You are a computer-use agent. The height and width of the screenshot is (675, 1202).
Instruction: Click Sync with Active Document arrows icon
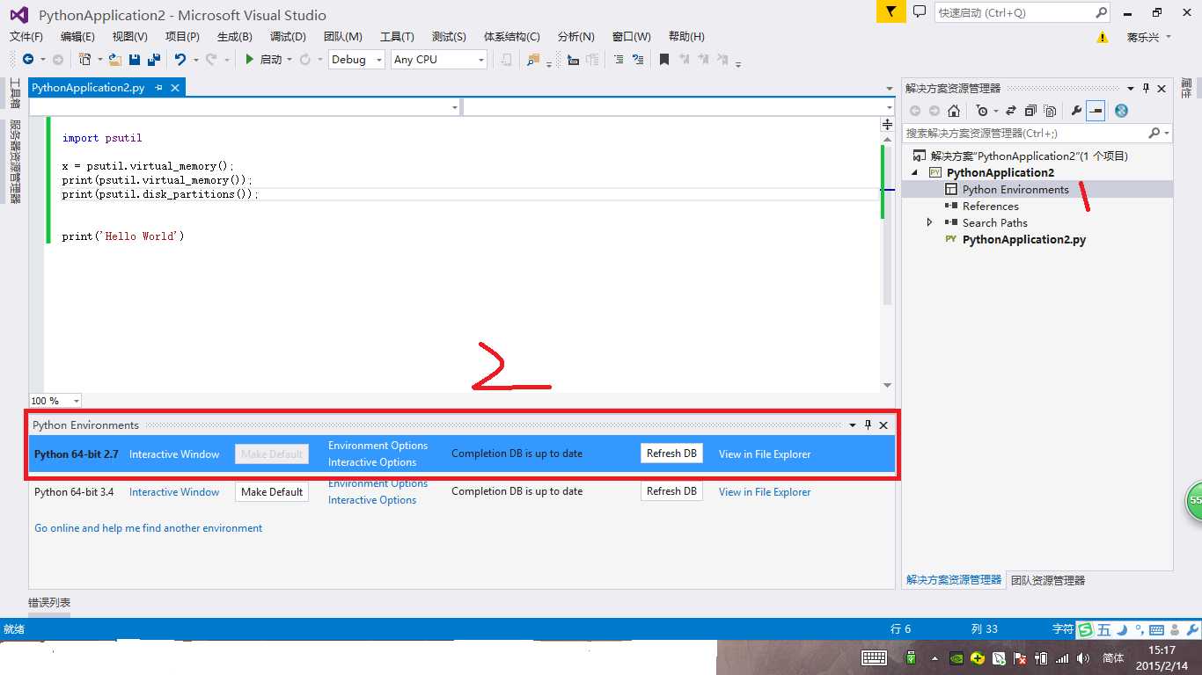point(1011,111)
